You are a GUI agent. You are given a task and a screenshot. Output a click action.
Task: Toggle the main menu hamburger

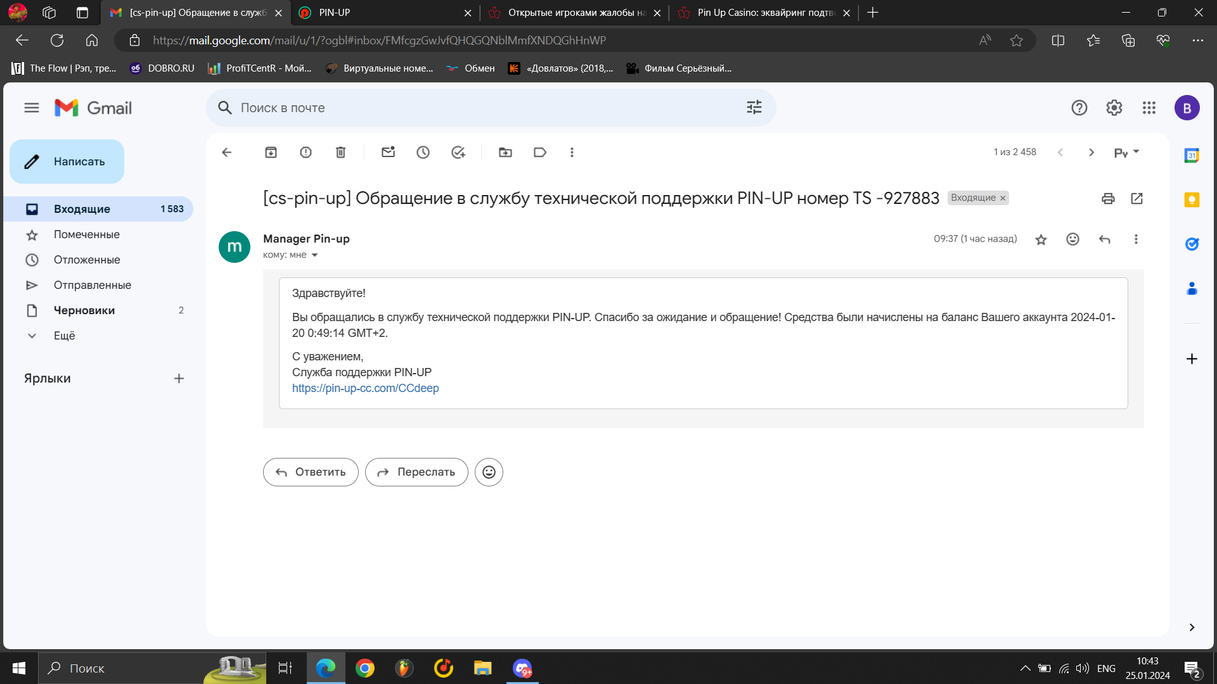click(x=32, y=108)
